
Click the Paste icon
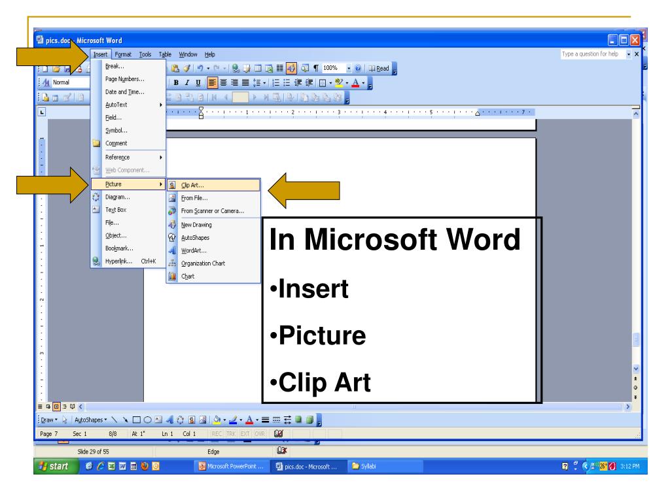coord(175,68)
